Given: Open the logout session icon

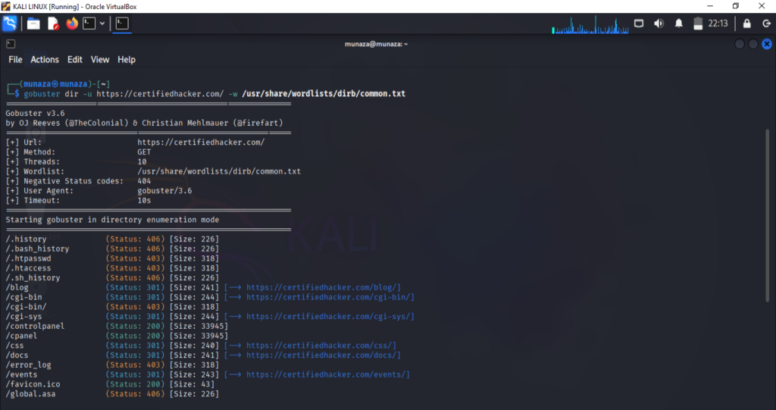Looking at the screenshot, I should coord(767,23).
